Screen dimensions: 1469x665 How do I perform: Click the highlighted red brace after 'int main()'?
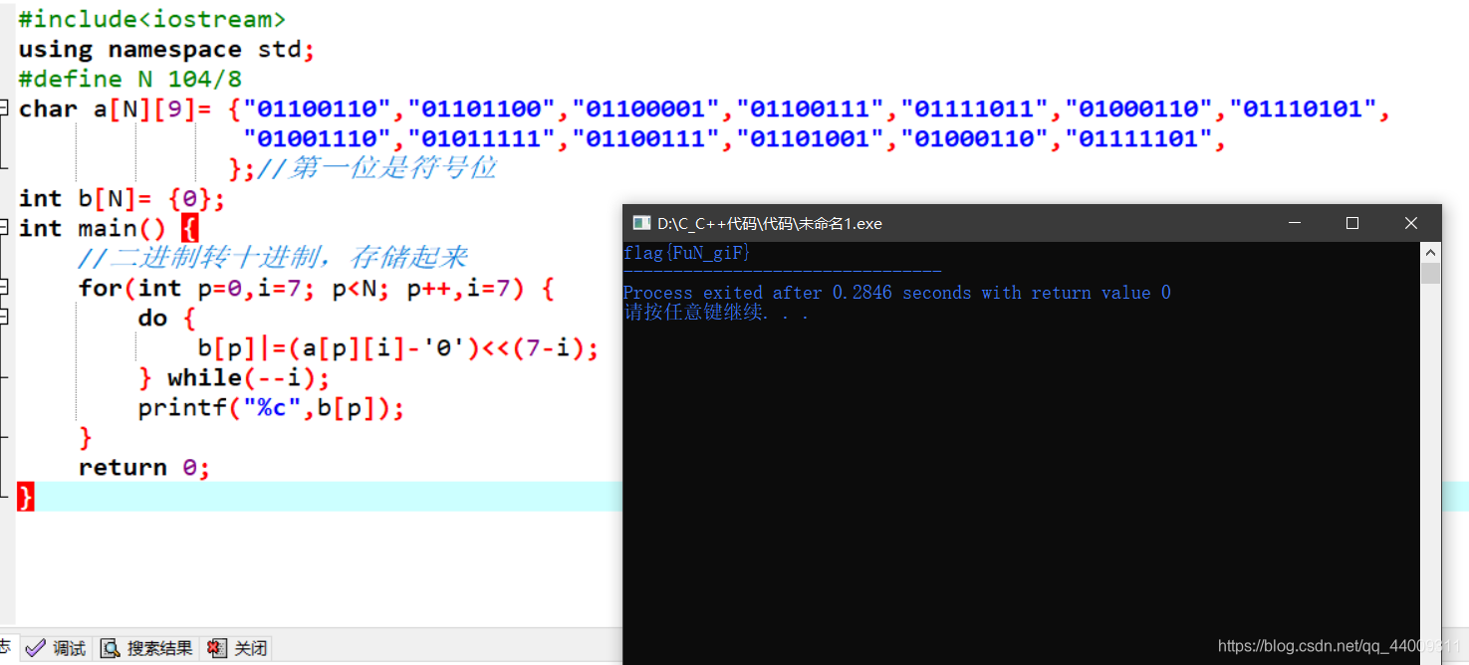pos(189,228)
